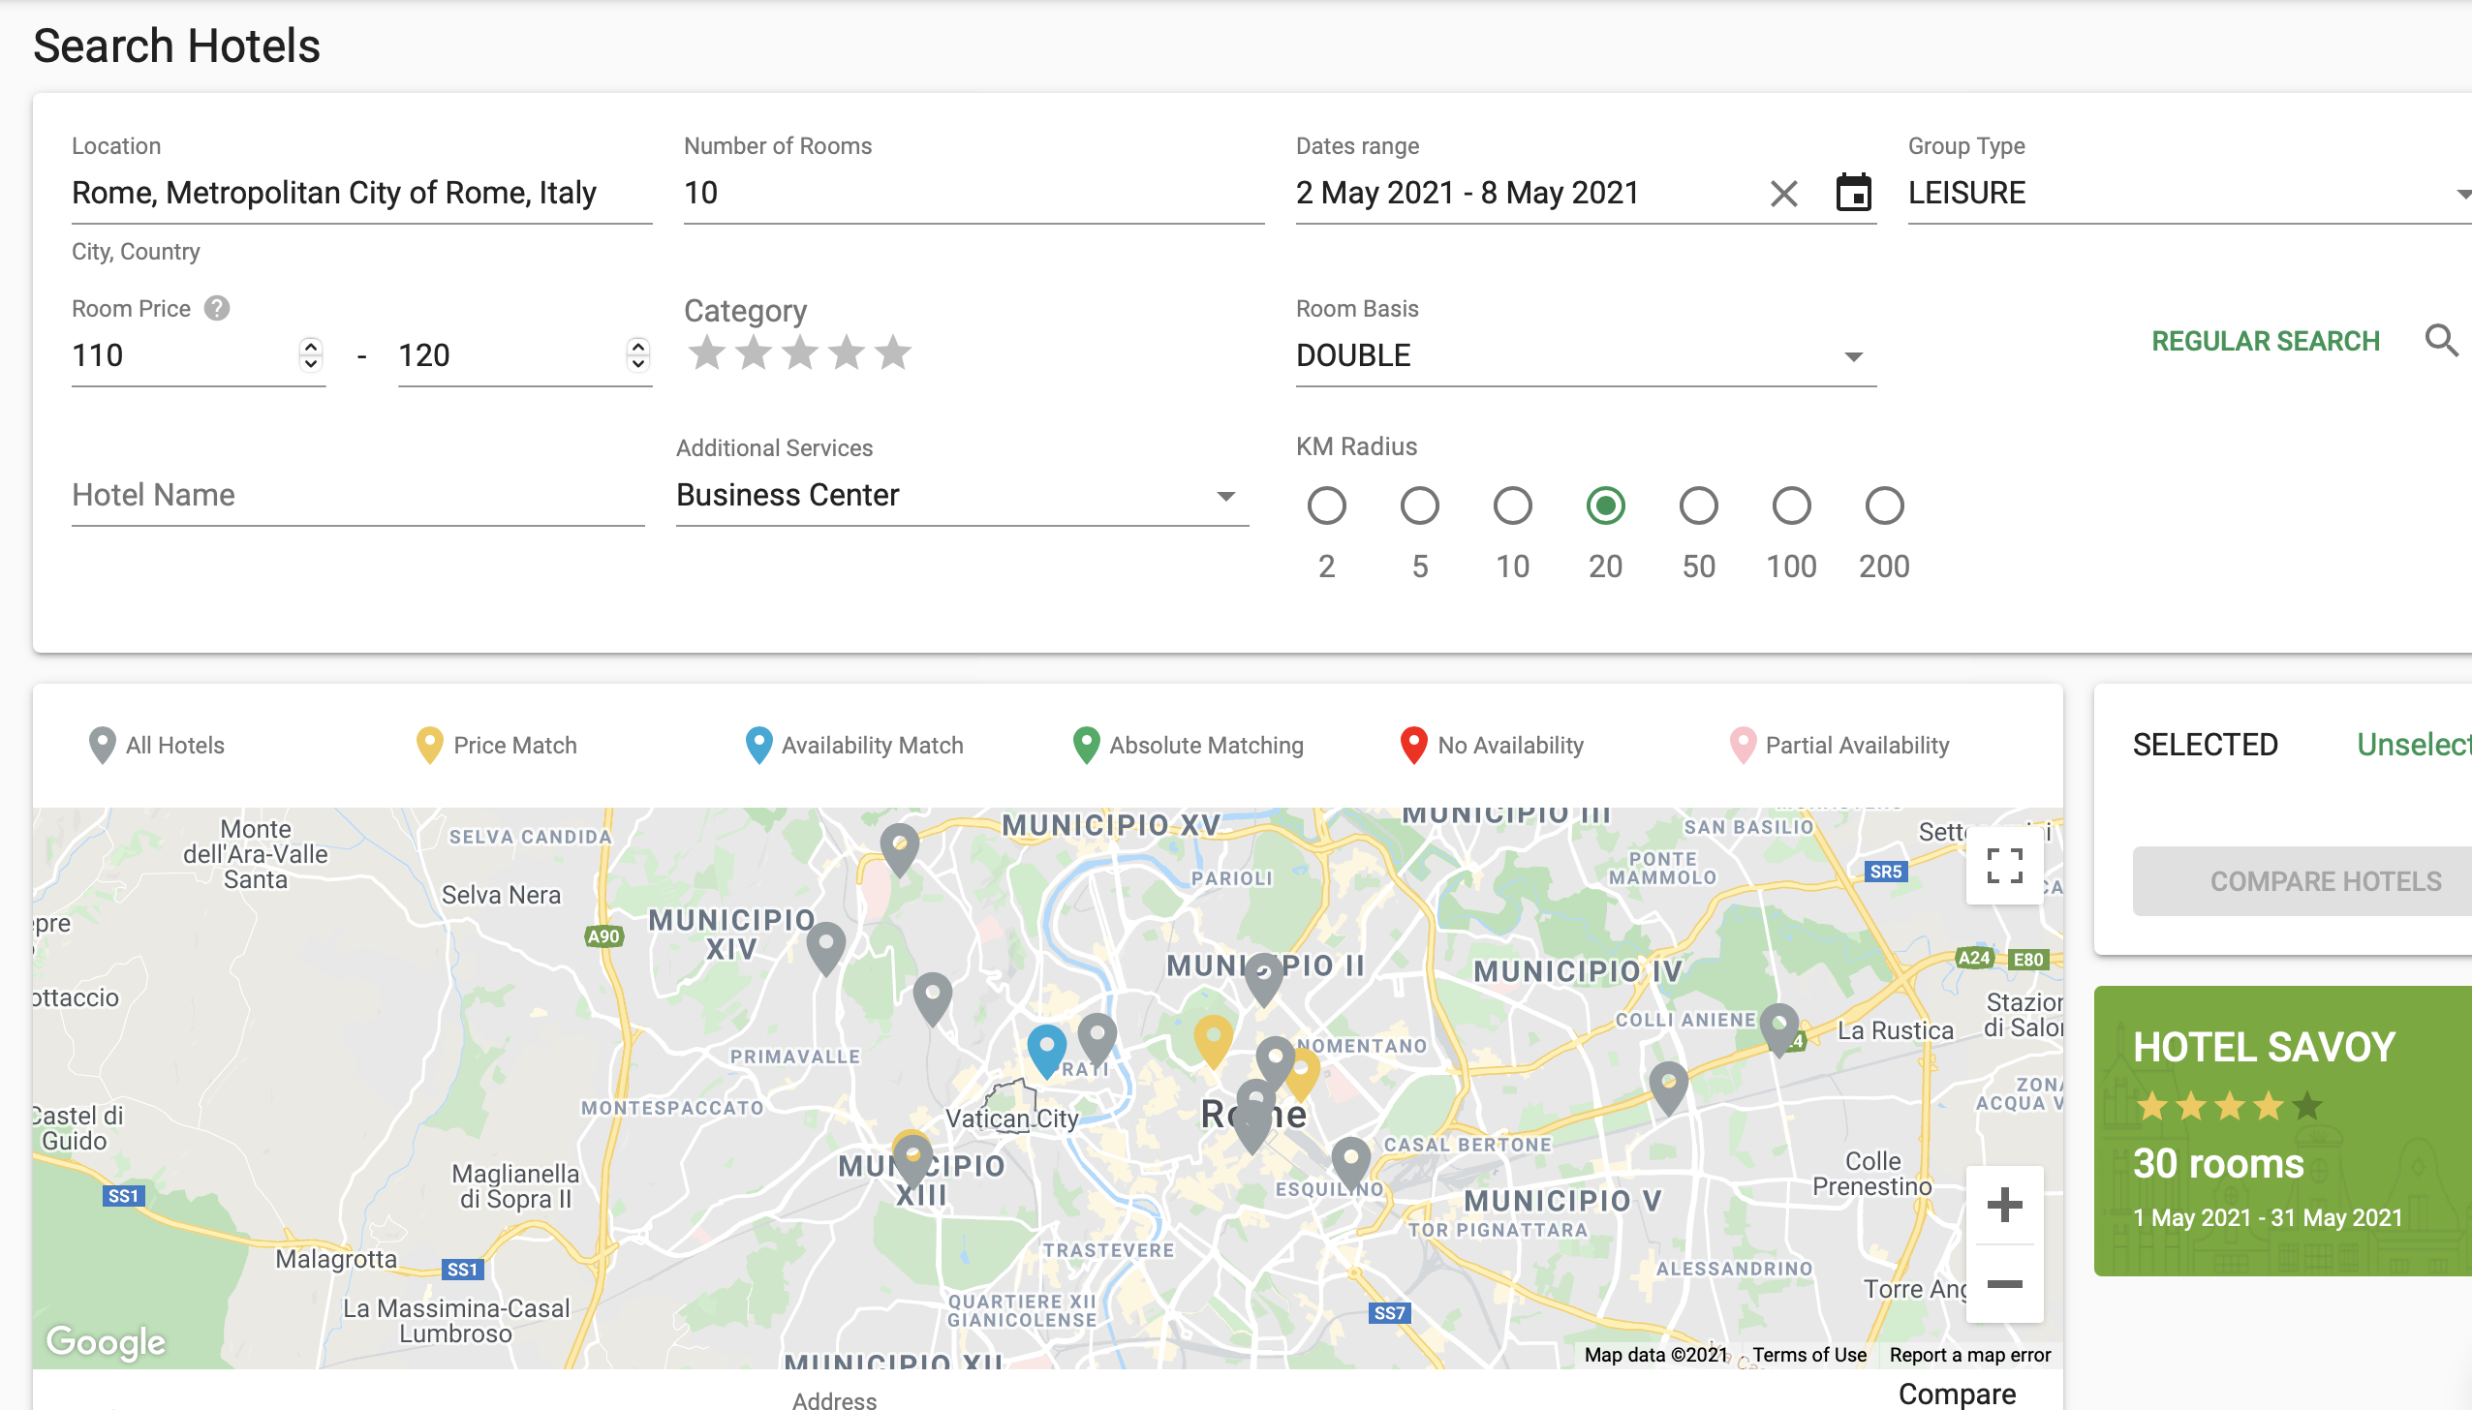Choose the 200 KM radius option
2472x1410 pixels.
pyautogui.click(x=1884, y=506)
